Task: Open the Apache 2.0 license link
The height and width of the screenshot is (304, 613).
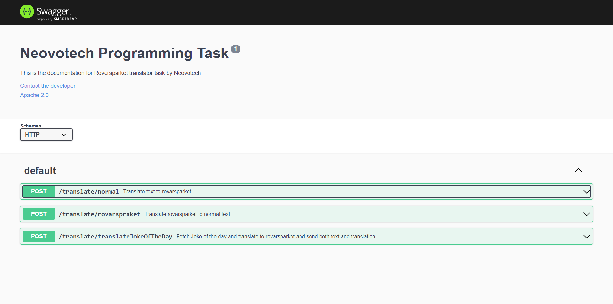Action: [x=34, y=95]
